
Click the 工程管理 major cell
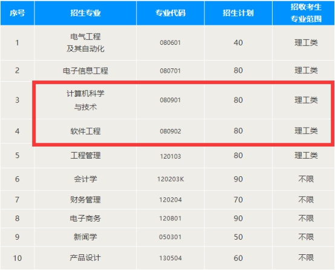tap(85, 156)
